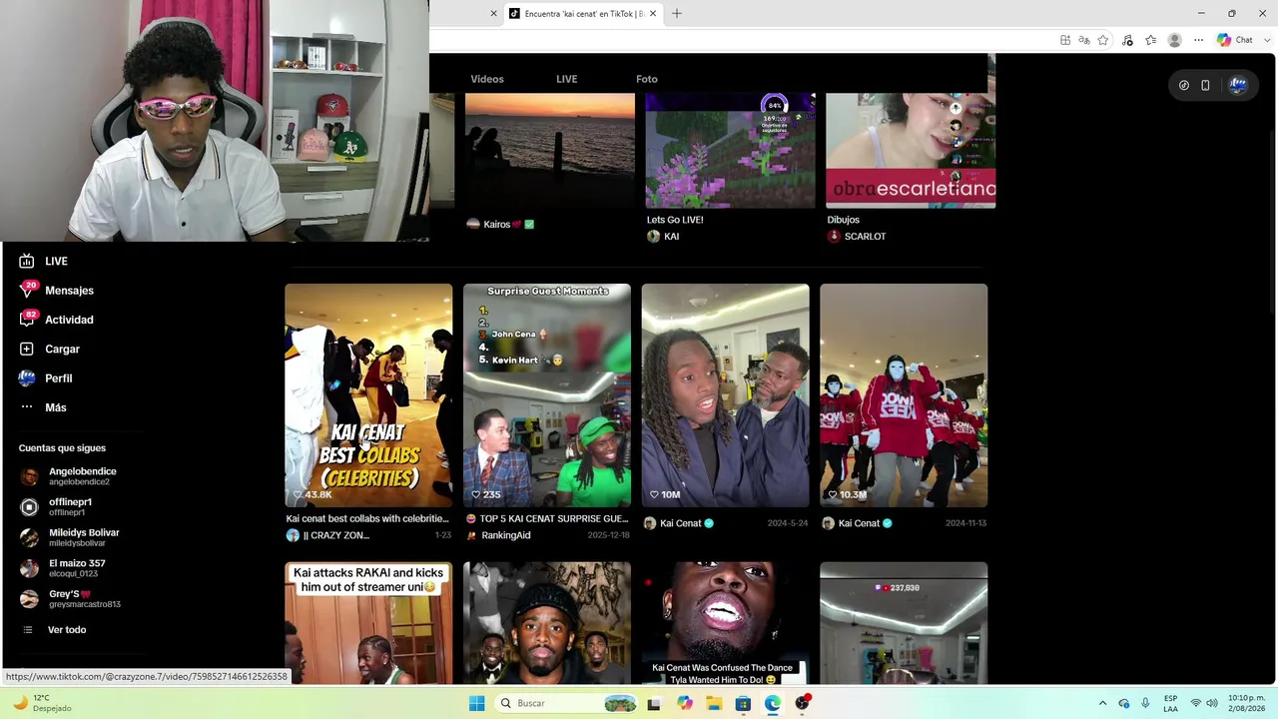The width and height of the screenshot is (1278, 719).
Task: Open the video of man in black beanie
Action: (x=547, y=623)
